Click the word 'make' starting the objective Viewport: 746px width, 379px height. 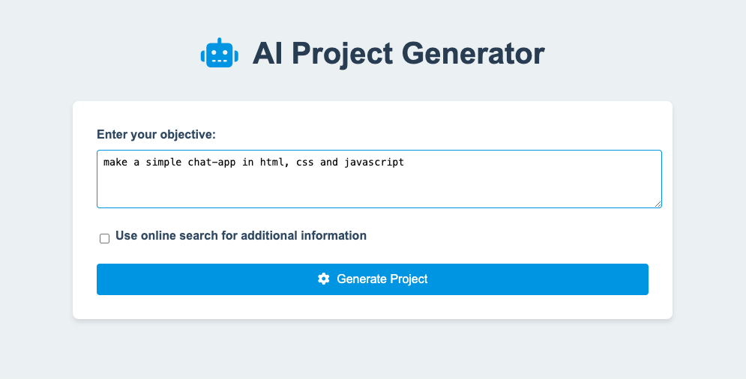click(115, 162)
